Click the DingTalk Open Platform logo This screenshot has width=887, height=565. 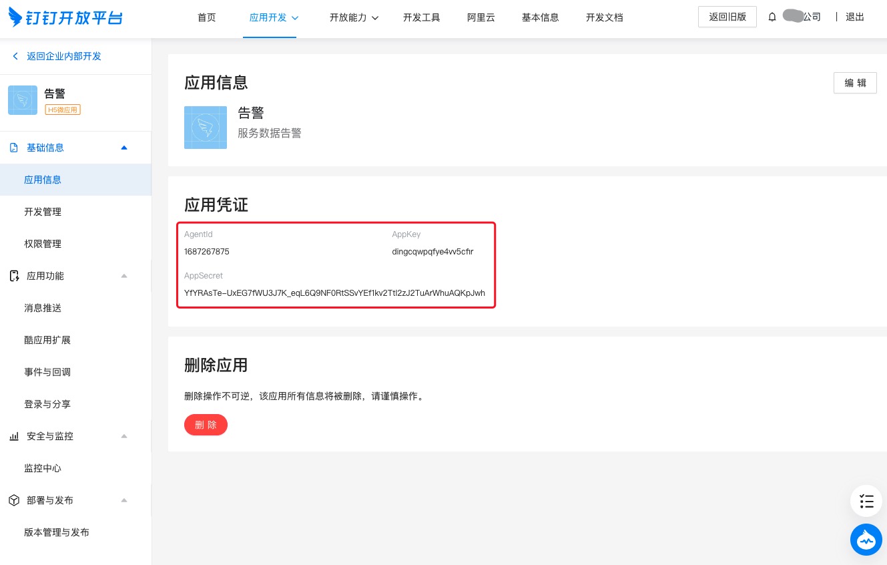65,17
